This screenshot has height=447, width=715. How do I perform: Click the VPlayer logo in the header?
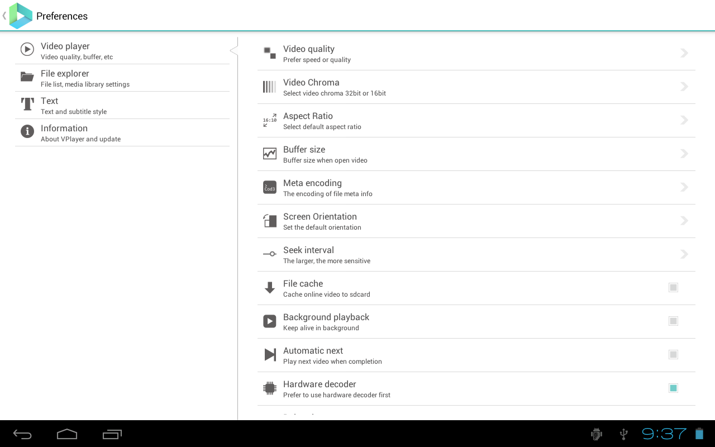(x=20, y=16)
